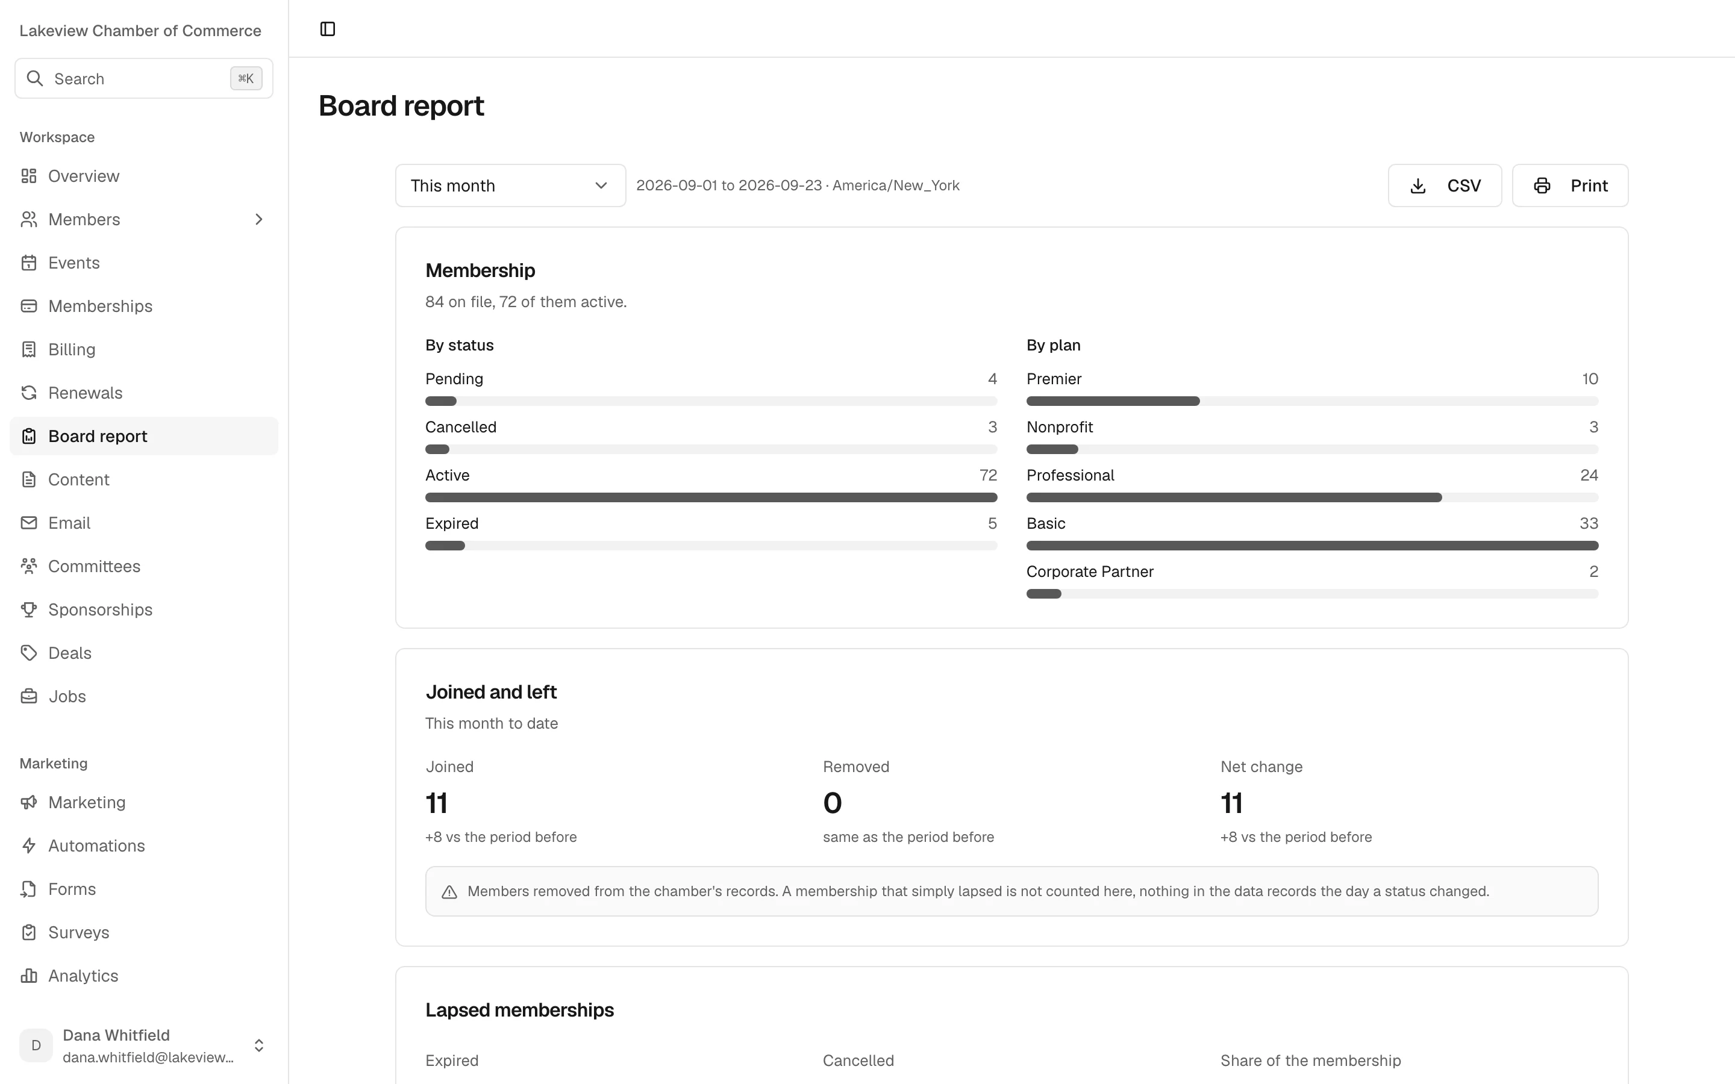Click "same as the period before" text
This screenshot has width=1735, height=1084.
tap(908, 837)
